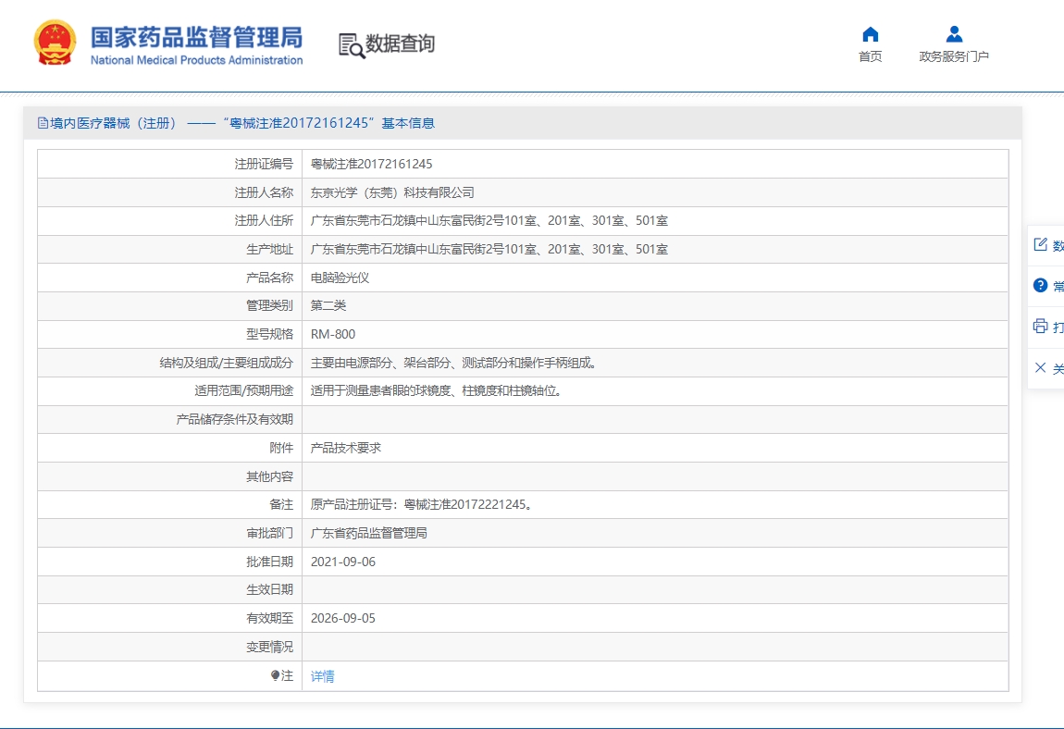Click the national emblem logo
The height and width of the screenshot is (729, 1064).
(x=55, y=42)
